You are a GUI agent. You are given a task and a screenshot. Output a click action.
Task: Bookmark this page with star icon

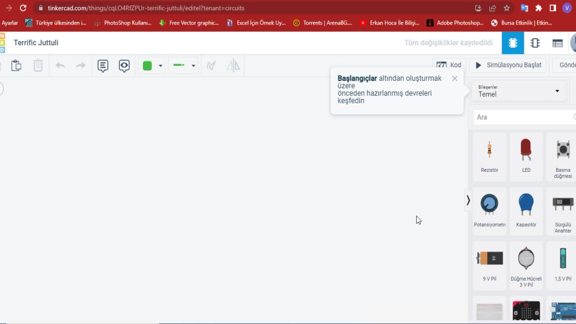[507, 8]
